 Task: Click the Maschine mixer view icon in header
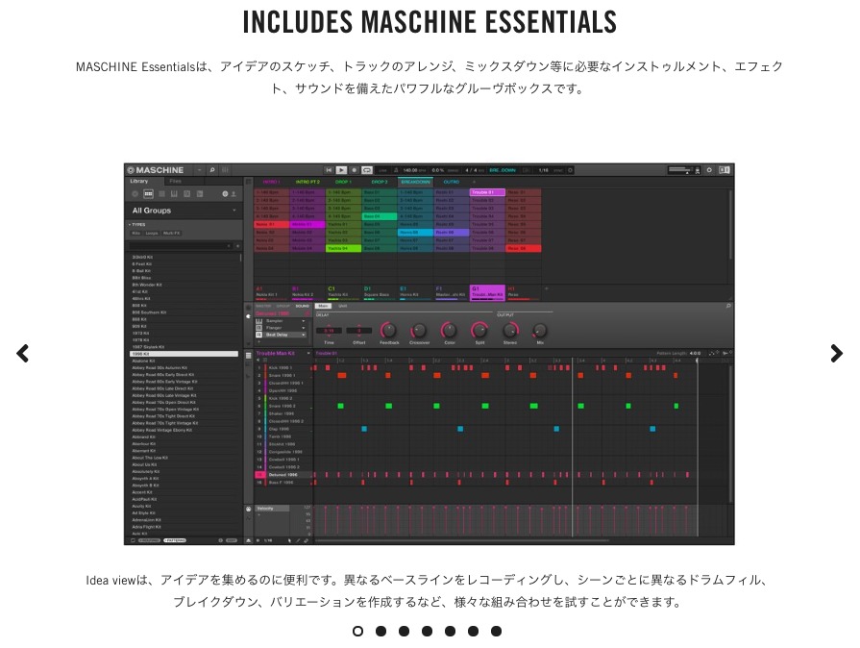point(225,170)
